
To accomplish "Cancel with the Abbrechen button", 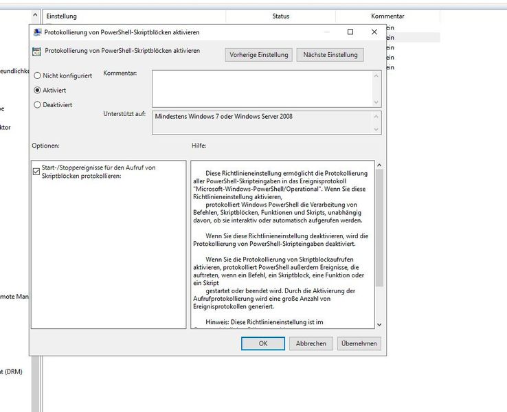I will 311,343.
